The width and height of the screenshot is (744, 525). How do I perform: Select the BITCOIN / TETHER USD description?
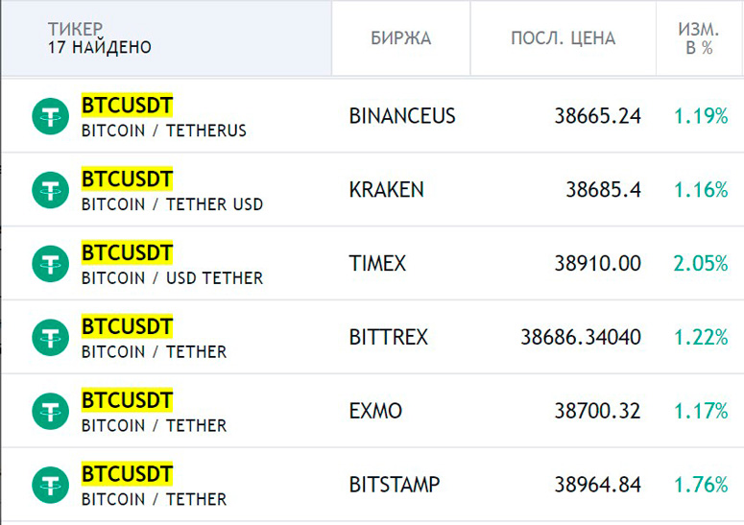(172, 204)
